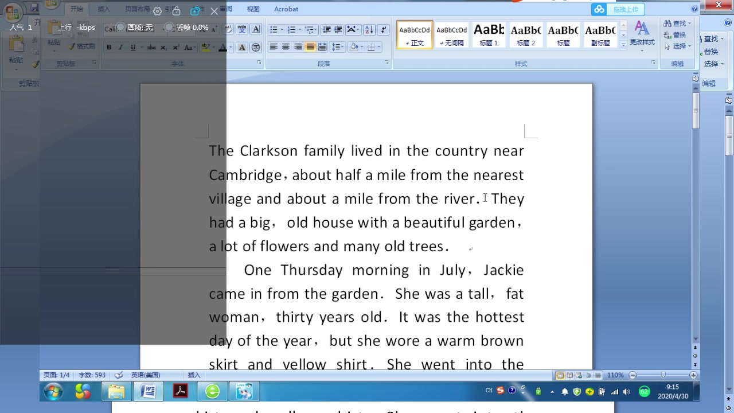Show or hide paragraph marks

[x=384, y=29]
